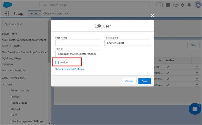Open the App Launcher grid icon

[x=7, y=14]
